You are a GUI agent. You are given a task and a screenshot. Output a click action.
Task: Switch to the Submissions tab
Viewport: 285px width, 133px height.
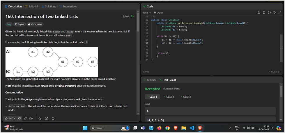[x=68, y=6]
